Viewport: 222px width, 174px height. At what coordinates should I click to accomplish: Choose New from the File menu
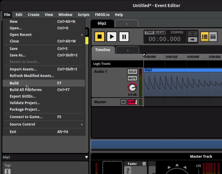coord(44,22)
